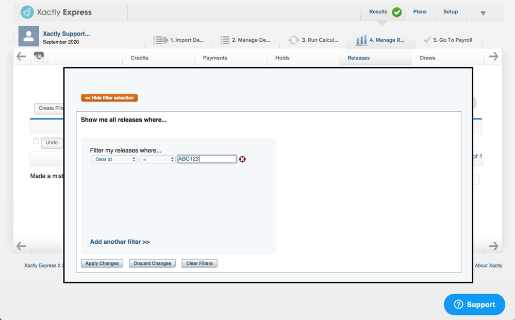Switch to the Holds tab

pyautogui.click(x=282, y=58)
